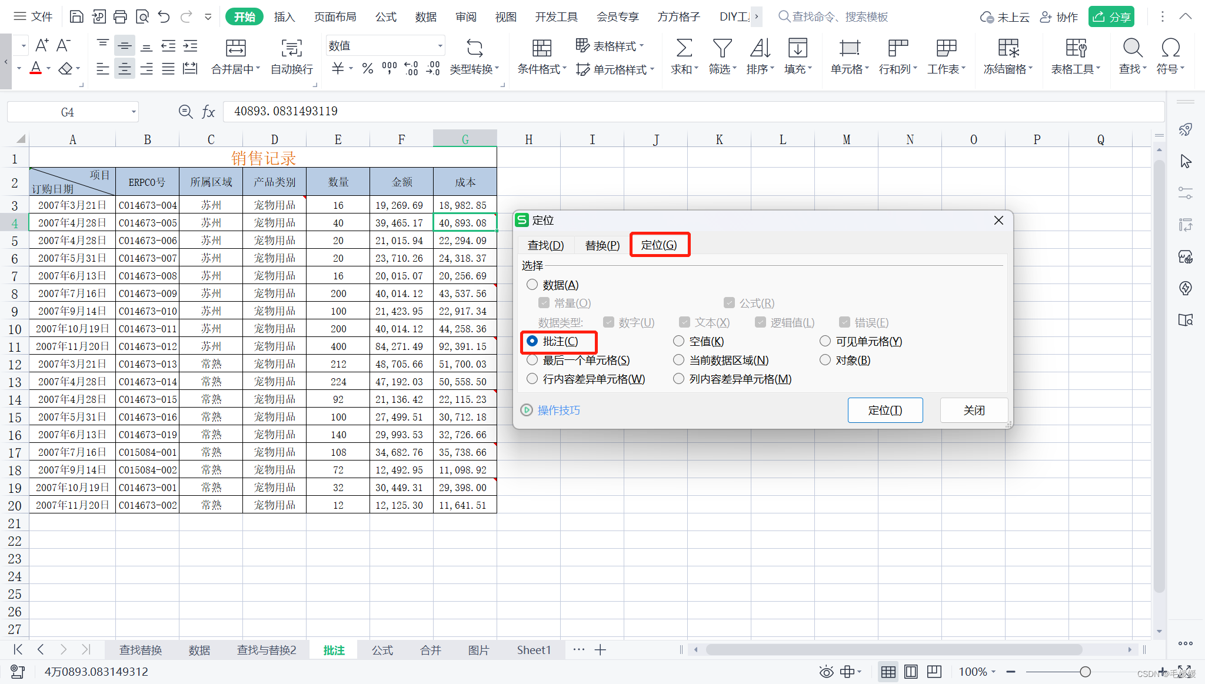The height and width of the screenshot is (684, 1205).
Task: Click the Find (查找) magnifier in ribbon
Action: click(1132, 48)
